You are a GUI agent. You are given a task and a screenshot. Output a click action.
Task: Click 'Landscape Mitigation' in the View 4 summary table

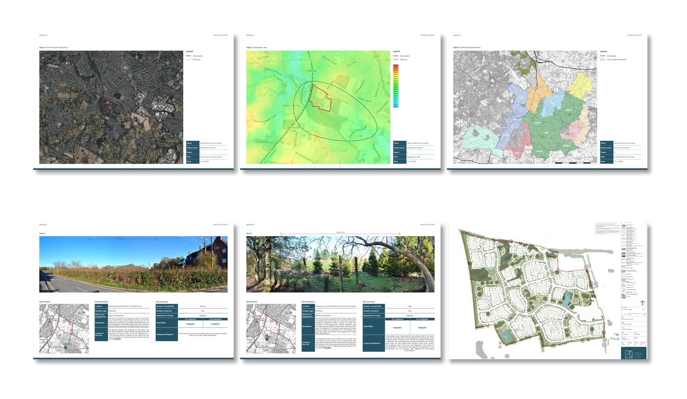click(x=166, y=334)
